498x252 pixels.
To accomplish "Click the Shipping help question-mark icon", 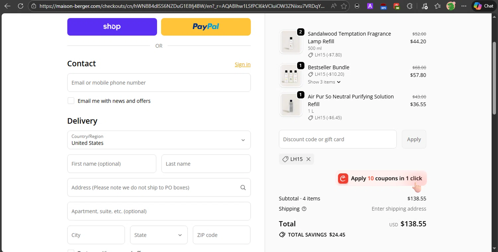I will point(304,209).
